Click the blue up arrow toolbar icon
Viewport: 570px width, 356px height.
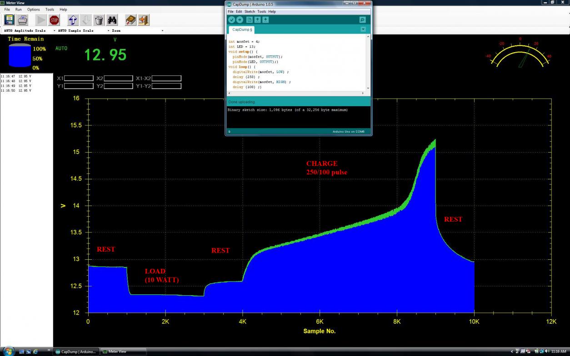[x=73, y=20]
